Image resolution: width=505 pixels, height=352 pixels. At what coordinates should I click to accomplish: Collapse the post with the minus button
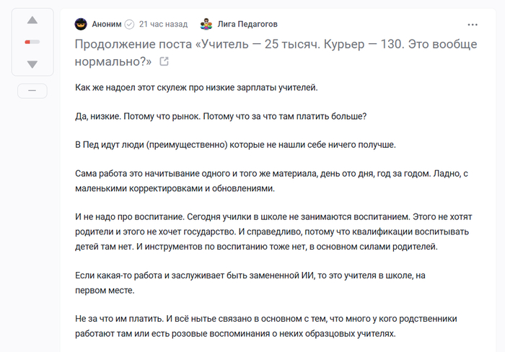click(32, 91)
